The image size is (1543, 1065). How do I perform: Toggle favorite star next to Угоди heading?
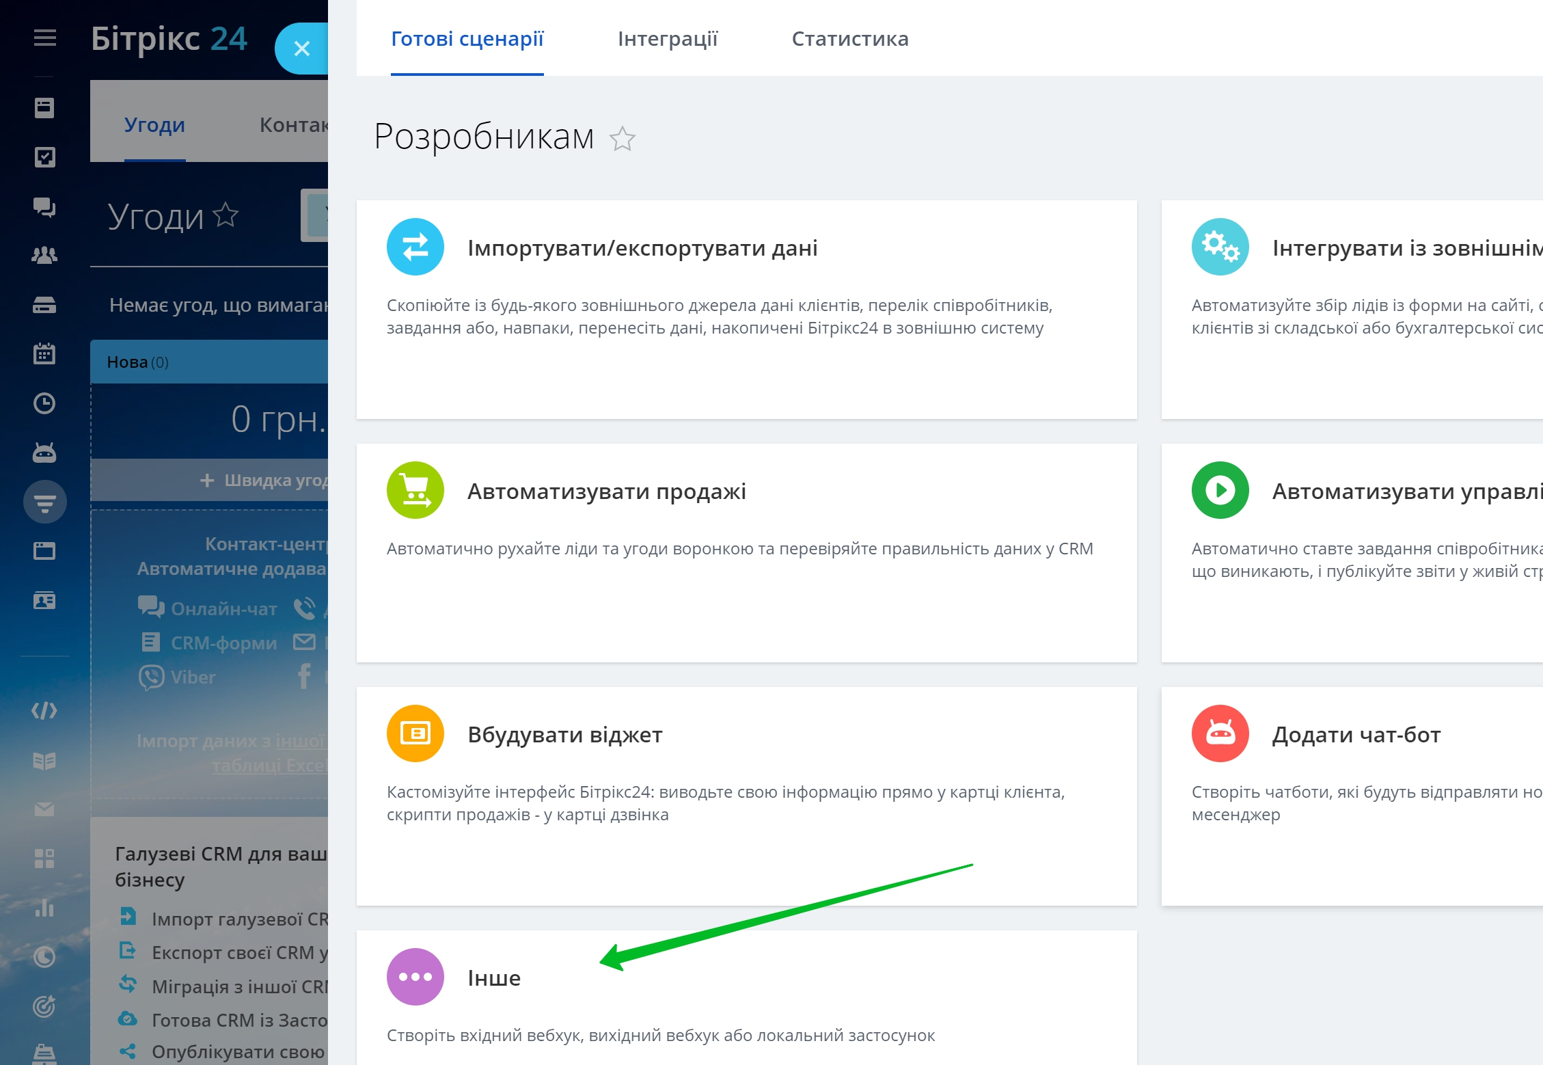coord(226,215)
